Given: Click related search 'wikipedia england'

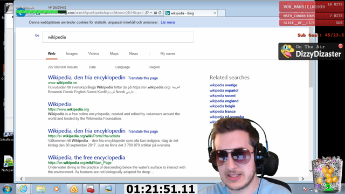Looking at the screenshot, I should click(x=224, y=101).
